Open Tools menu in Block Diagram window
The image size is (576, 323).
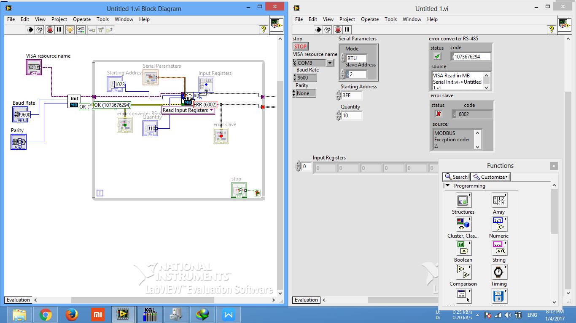pos(102,19)
